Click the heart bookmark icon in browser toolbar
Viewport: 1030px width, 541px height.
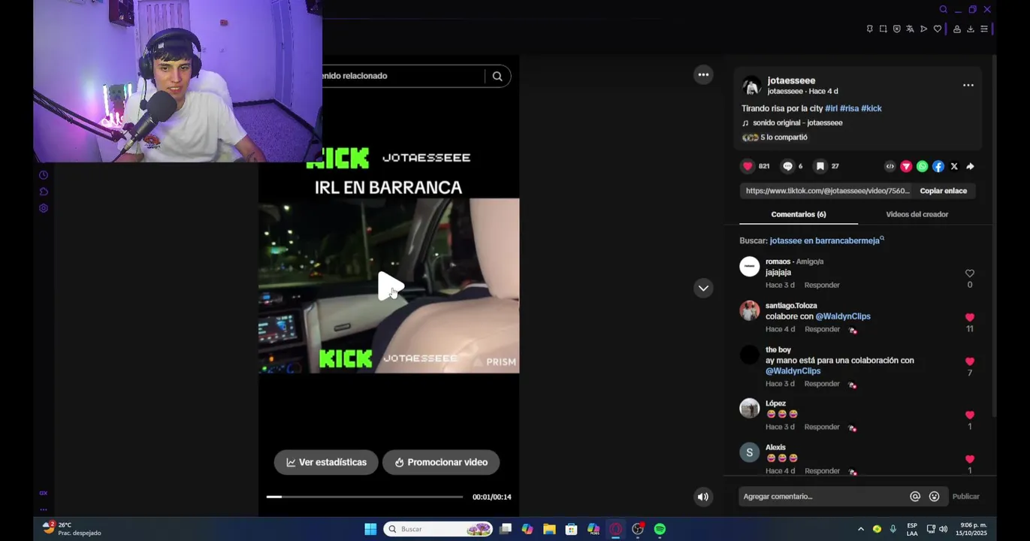pos(937,29)
